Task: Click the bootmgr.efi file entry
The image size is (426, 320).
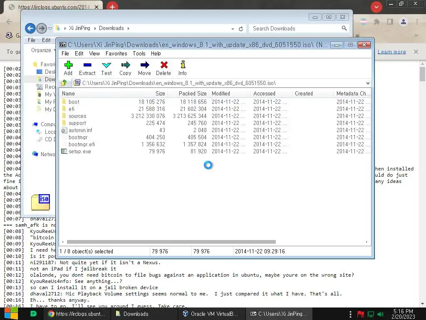Action: (x=82, y=144)
